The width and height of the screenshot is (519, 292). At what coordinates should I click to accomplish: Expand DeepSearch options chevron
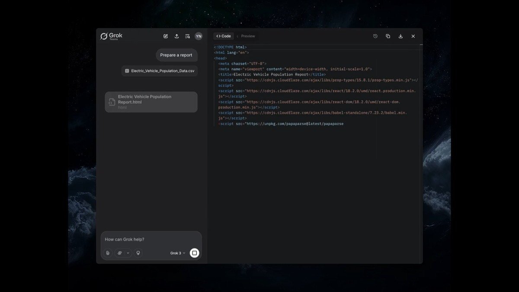coord(128,253)
